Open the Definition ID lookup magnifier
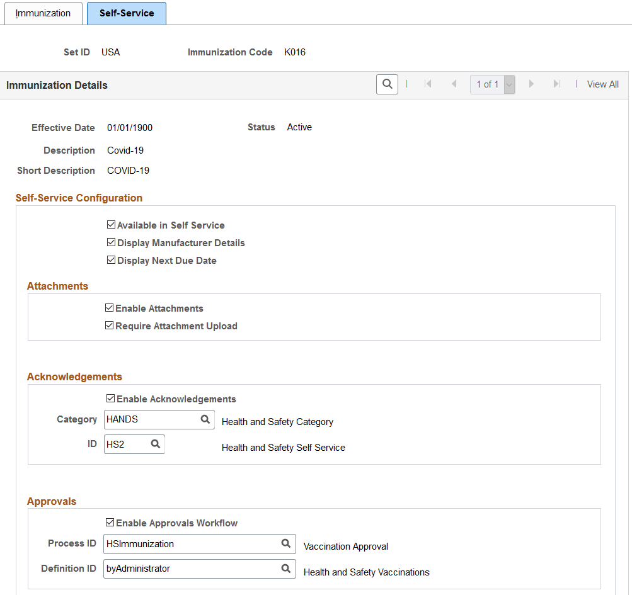 285,568
